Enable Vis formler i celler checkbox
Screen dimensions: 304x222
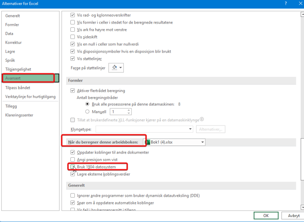click(x=73, y=23)
